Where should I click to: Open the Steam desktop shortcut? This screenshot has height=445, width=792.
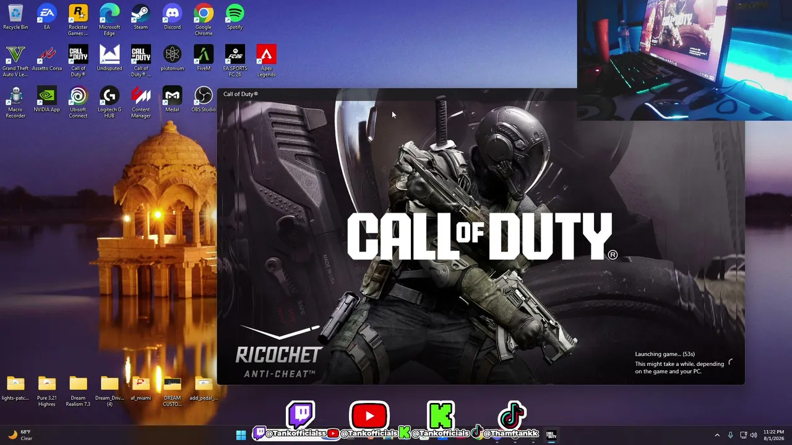point(141,17)
